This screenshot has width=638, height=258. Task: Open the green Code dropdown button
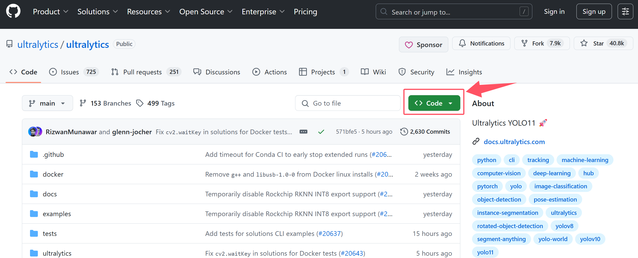pyautogui.click(x=434, y=103)
